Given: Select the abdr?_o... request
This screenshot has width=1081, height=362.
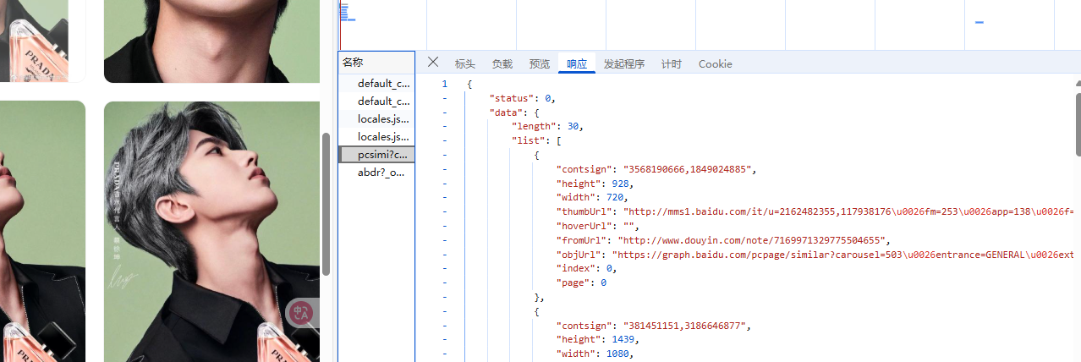Looking at the screenshot, I should point(376,172).
